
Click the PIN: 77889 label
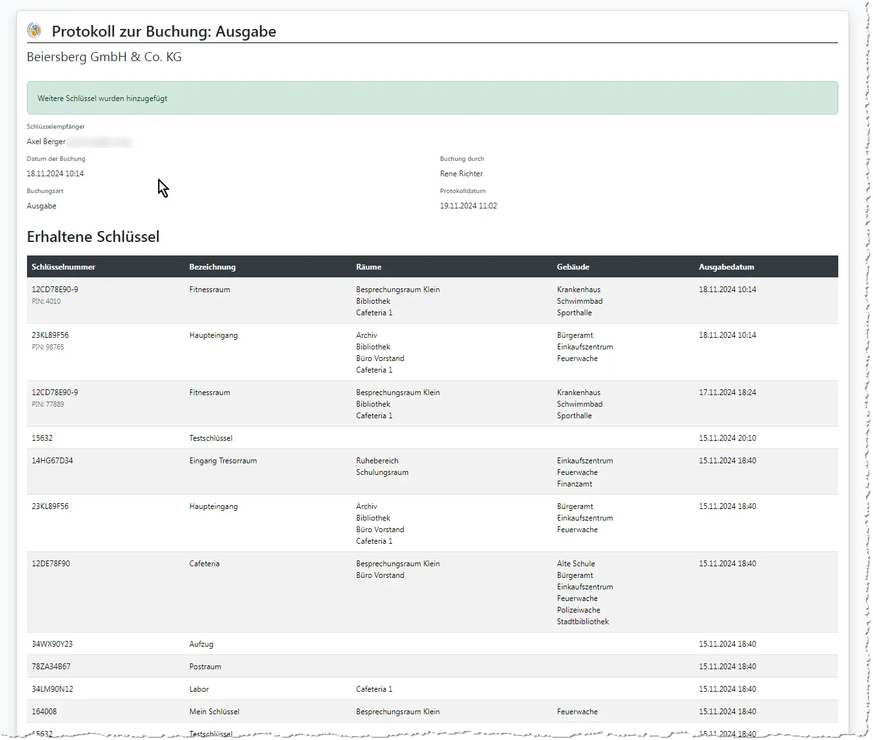48,404
